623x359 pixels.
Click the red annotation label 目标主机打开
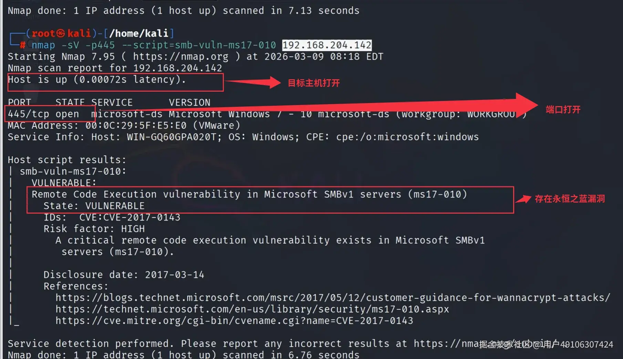pyautogui.click(x=313, y=83)
